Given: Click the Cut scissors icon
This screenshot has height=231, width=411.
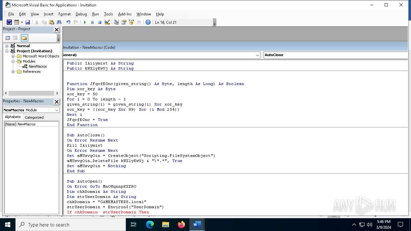Looking at the screenshot, I should pyautogui.click(x=37, y=22).
